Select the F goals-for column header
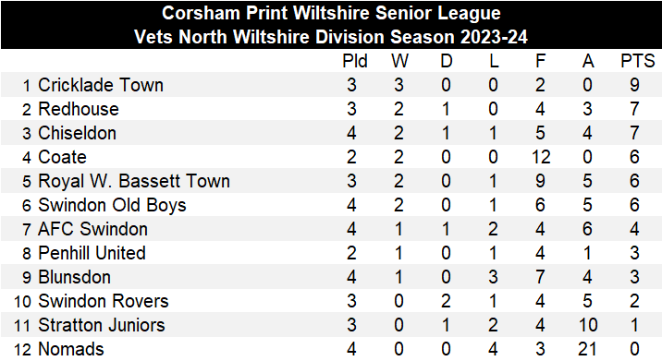 click(x=540, y=61)
